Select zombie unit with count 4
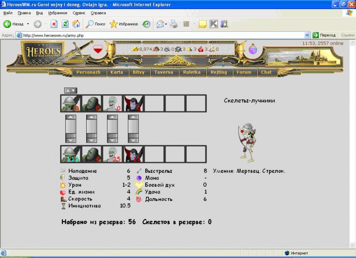 (x=91, y=154)
